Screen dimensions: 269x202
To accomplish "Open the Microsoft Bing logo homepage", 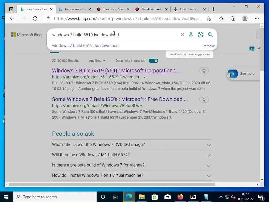I will pos(26,35).
